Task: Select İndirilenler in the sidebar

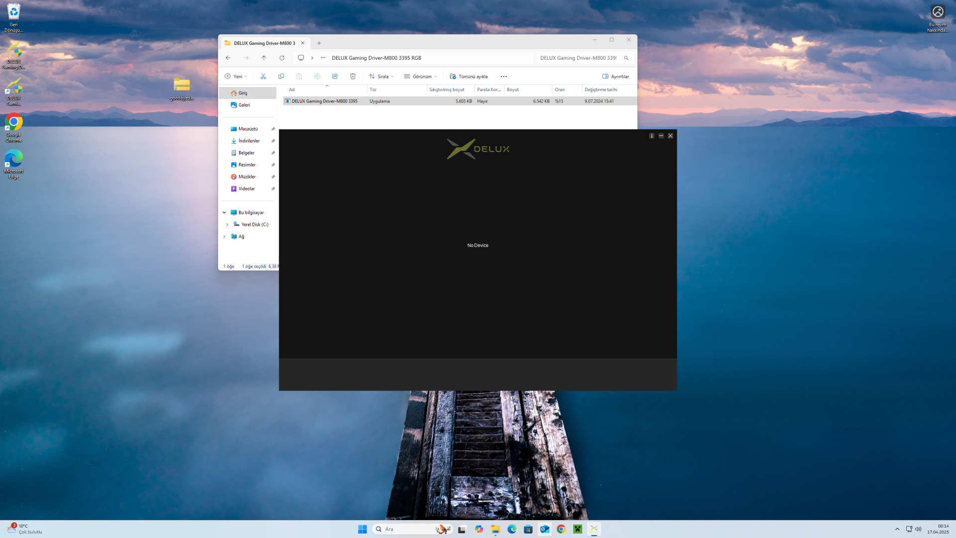Action: click(248, 141)
